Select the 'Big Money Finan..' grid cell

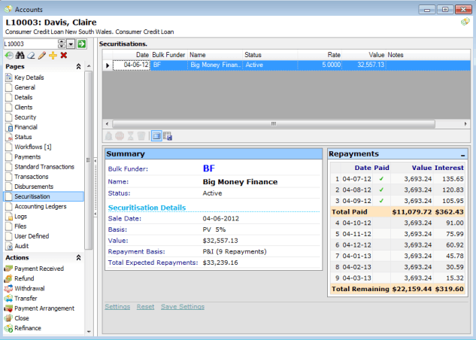click(x=215, y=65)
